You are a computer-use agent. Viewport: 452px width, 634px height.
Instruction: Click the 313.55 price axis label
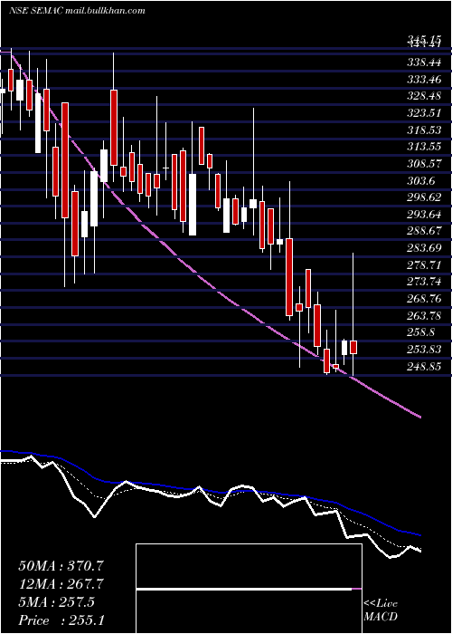(424, 147)
